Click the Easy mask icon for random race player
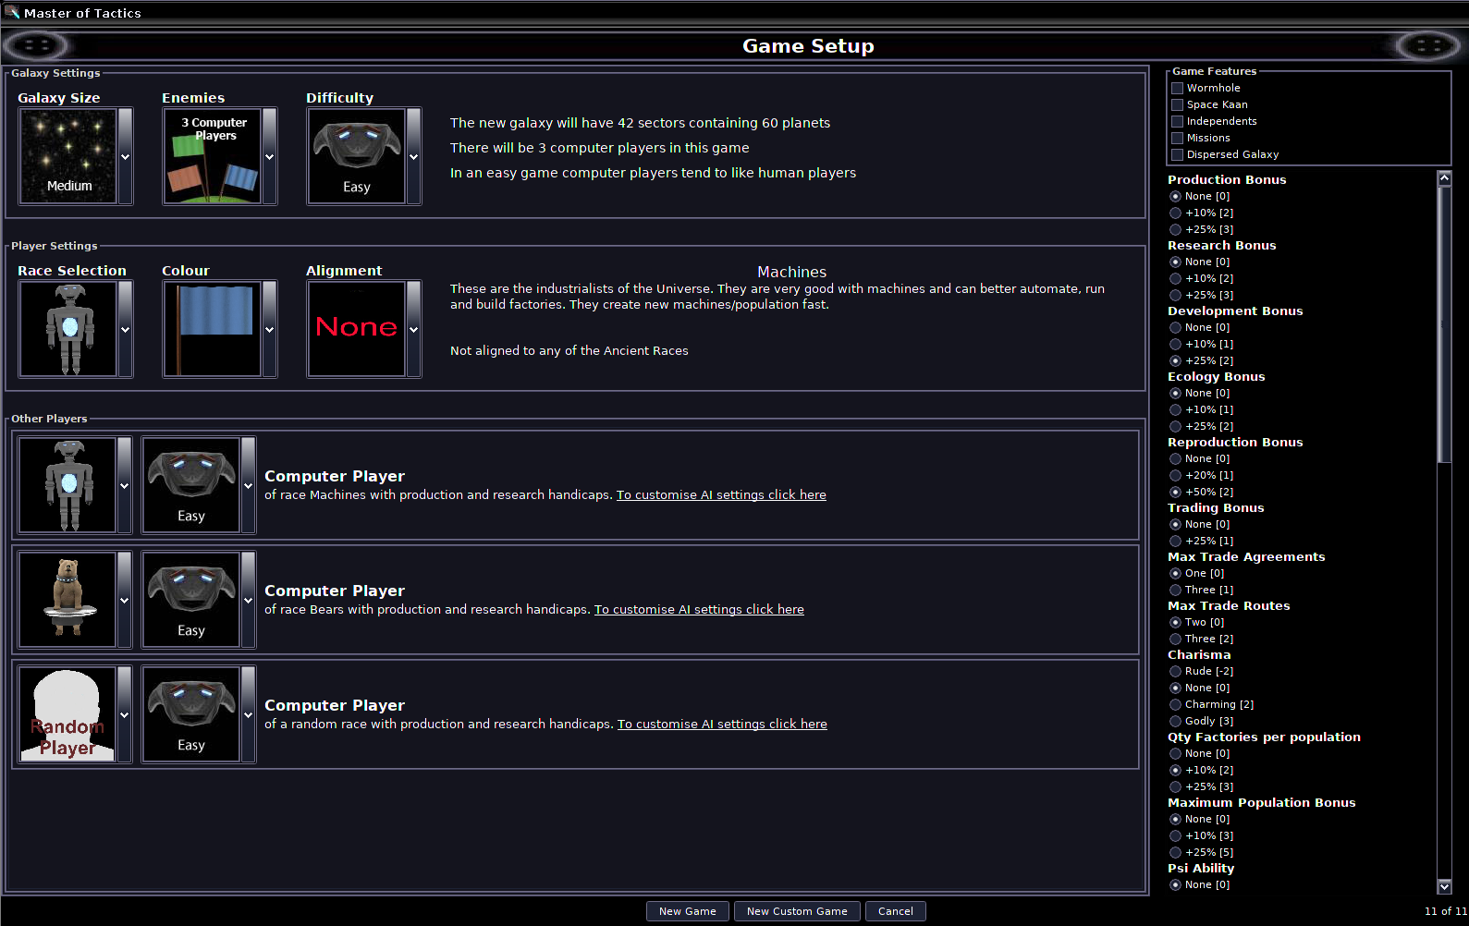Image resolution: width=1469 pixels, height=926 pixels. pyautogui.click(x=191, y=714)
